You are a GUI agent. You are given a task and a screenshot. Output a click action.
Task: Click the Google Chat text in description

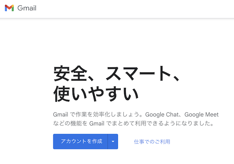162,115
